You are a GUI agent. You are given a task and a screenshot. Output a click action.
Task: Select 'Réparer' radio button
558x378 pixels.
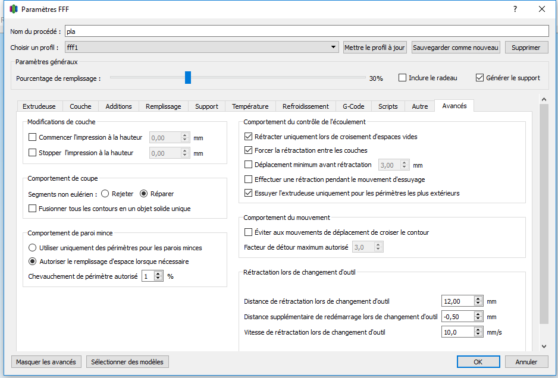pyautogui.click(x=143, y=194)
